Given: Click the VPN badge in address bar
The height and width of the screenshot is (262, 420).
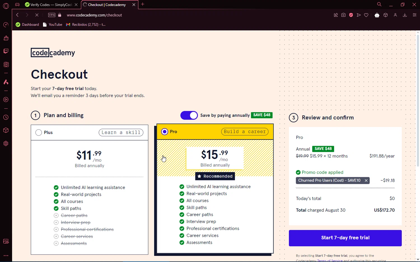Looking at the screenshot, I should tap(52, 15).
